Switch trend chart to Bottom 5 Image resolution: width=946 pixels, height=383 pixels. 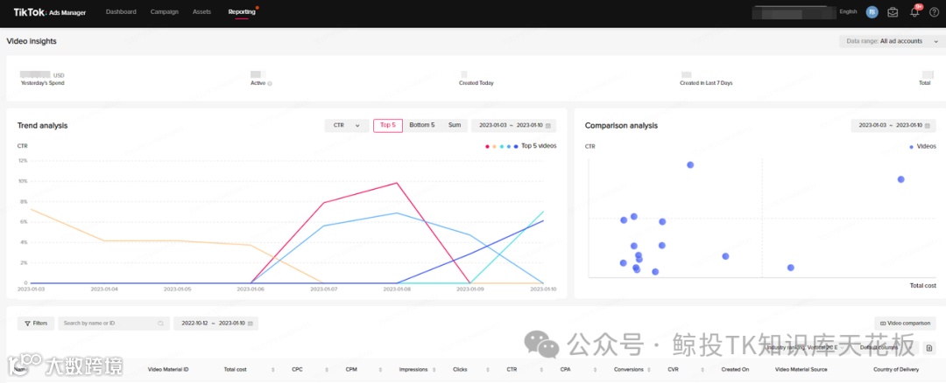[x=421, y=125]
